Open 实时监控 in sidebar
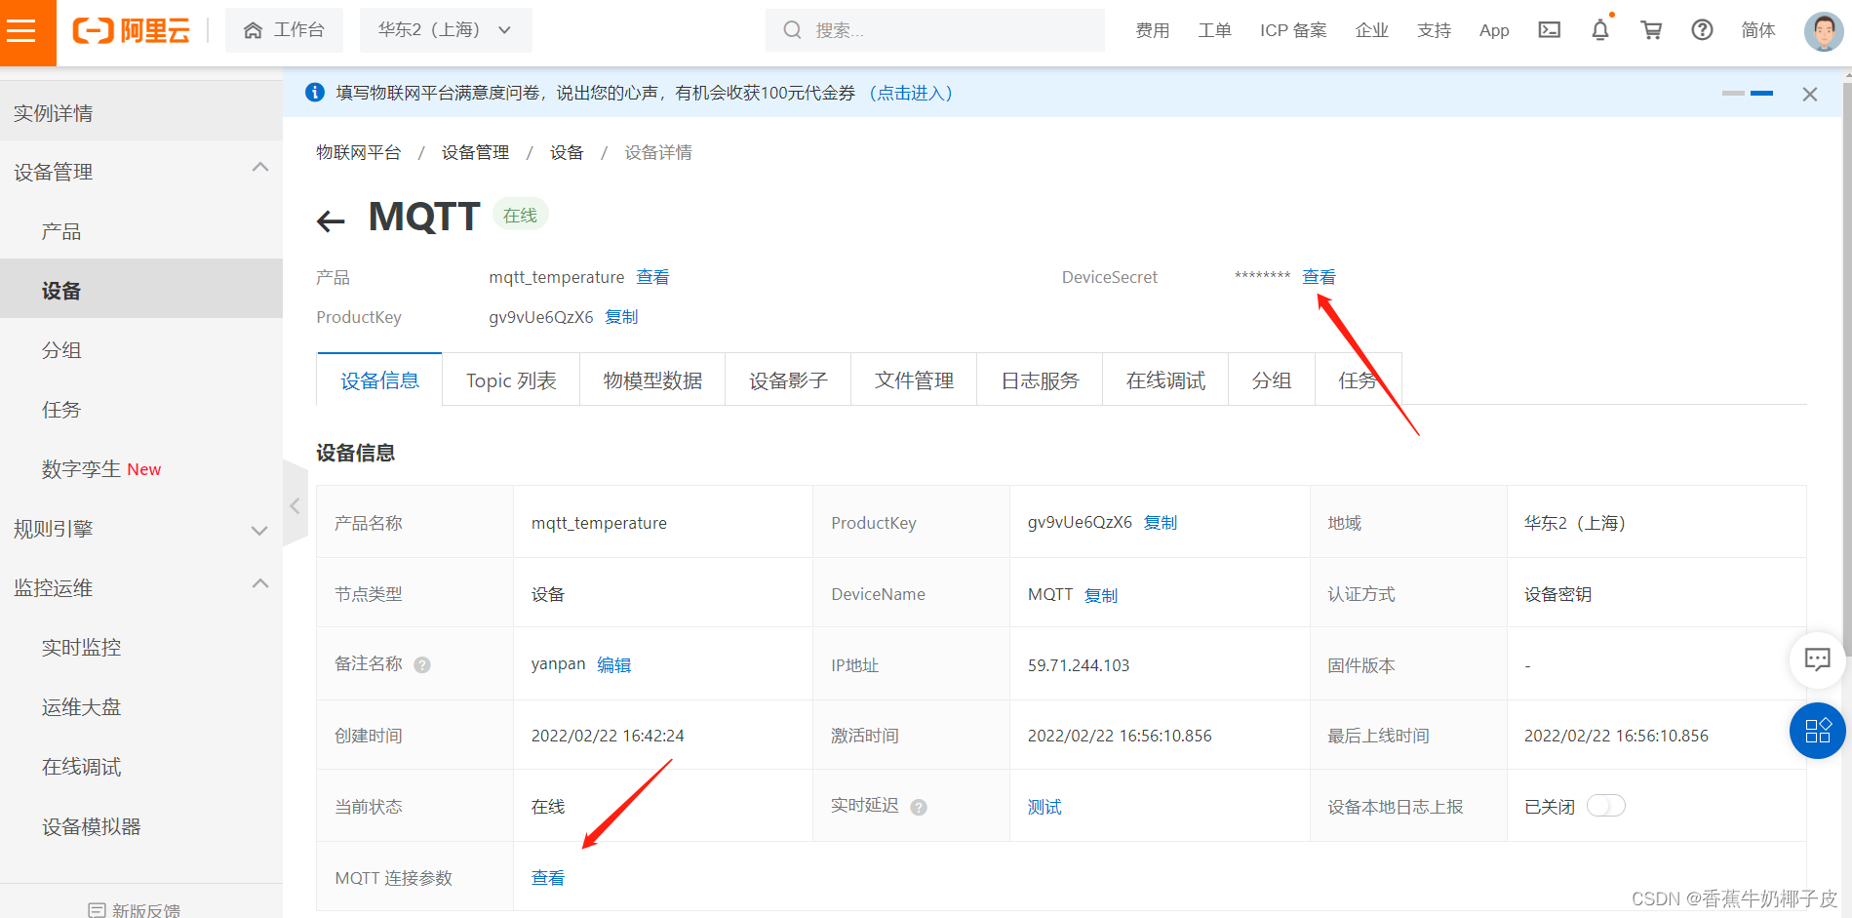The image size is (1852, 918). 141,648
